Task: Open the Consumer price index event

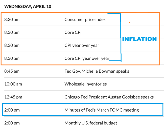Action: (85, 19)
